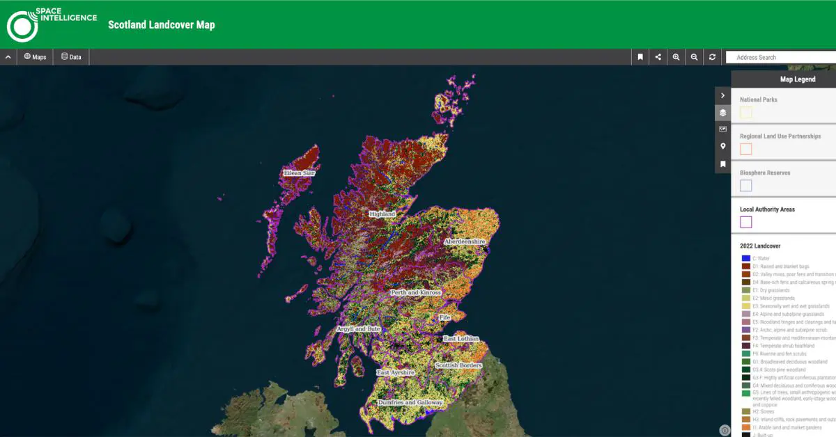Viewport: 836px width, 437px height.
Task: Toggle the National Parks layer swatch
Action: coord(746,113)
